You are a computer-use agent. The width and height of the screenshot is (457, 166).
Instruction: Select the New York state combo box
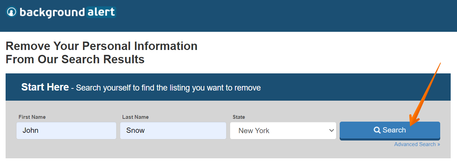coord(283,131)
